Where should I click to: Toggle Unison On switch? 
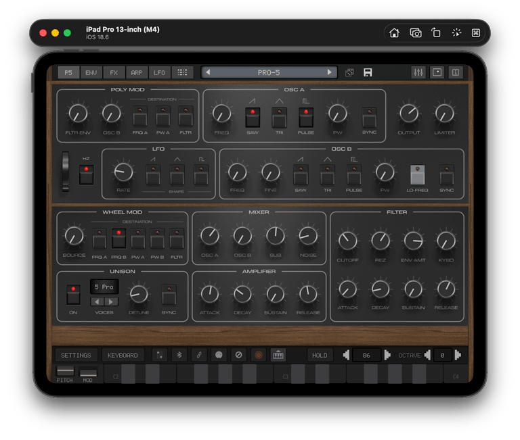click(x=73, y=294)
